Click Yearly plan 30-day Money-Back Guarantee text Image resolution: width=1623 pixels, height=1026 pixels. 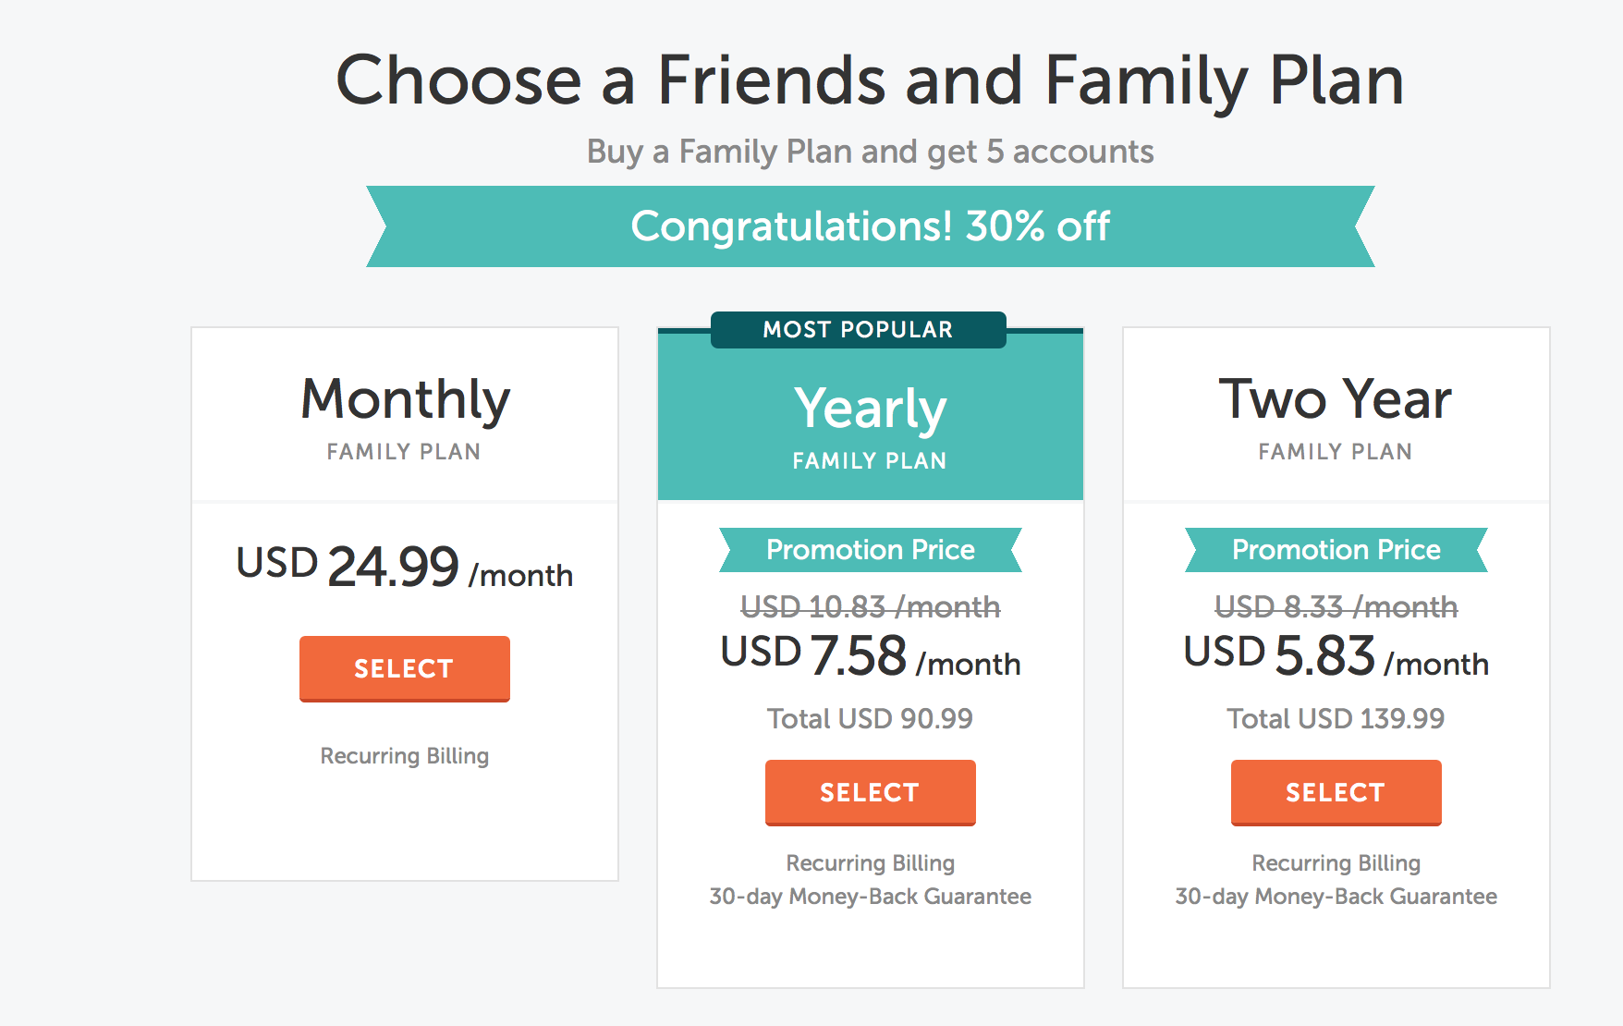[870, 896]
